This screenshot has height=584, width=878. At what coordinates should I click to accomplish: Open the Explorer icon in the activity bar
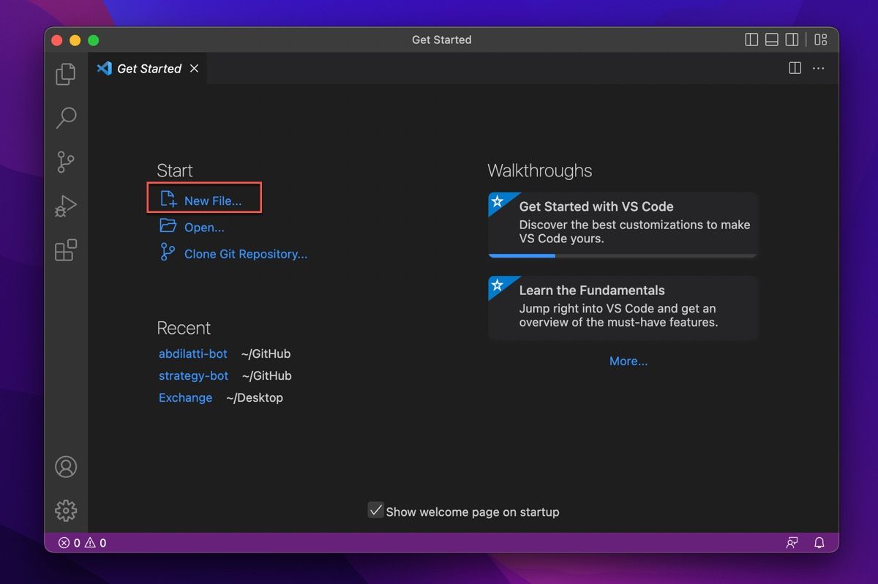click(66, 73)
